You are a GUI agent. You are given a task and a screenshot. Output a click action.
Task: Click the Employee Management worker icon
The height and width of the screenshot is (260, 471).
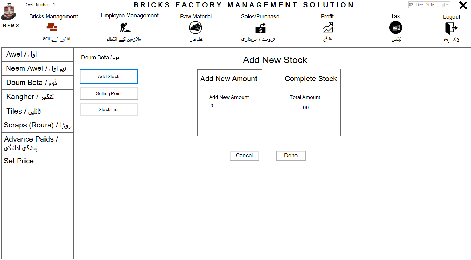tap(125, 27)
